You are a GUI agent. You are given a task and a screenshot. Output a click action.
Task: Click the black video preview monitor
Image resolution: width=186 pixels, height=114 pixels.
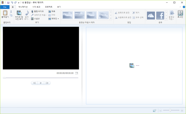pos(41,48)
